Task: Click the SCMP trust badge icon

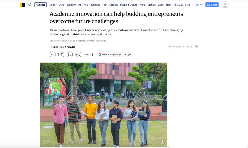Action: (x=196, y=47)
